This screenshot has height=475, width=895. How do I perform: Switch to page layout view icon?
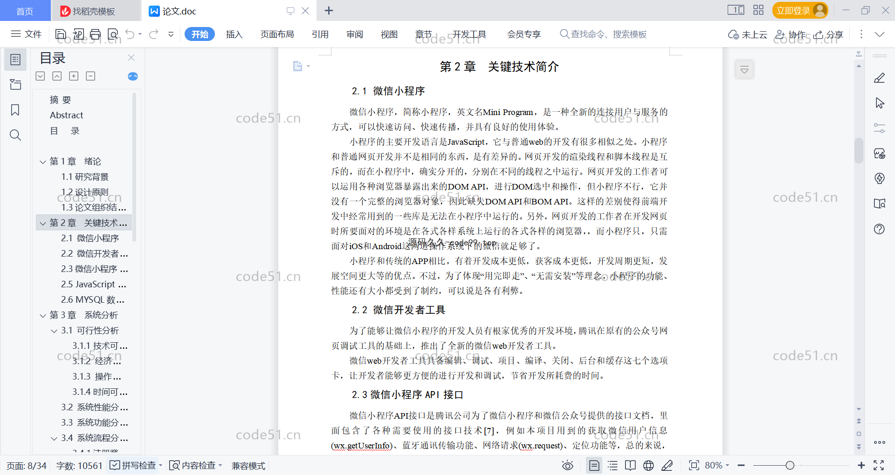click(594, 465)
